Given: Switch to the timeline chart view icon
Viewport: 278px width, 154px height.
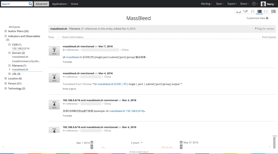Looking at the screenshot, I should click(x=238, y=11).
